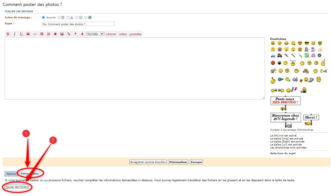
Task: Click into the Sujet text field
Action: point(78,24)
